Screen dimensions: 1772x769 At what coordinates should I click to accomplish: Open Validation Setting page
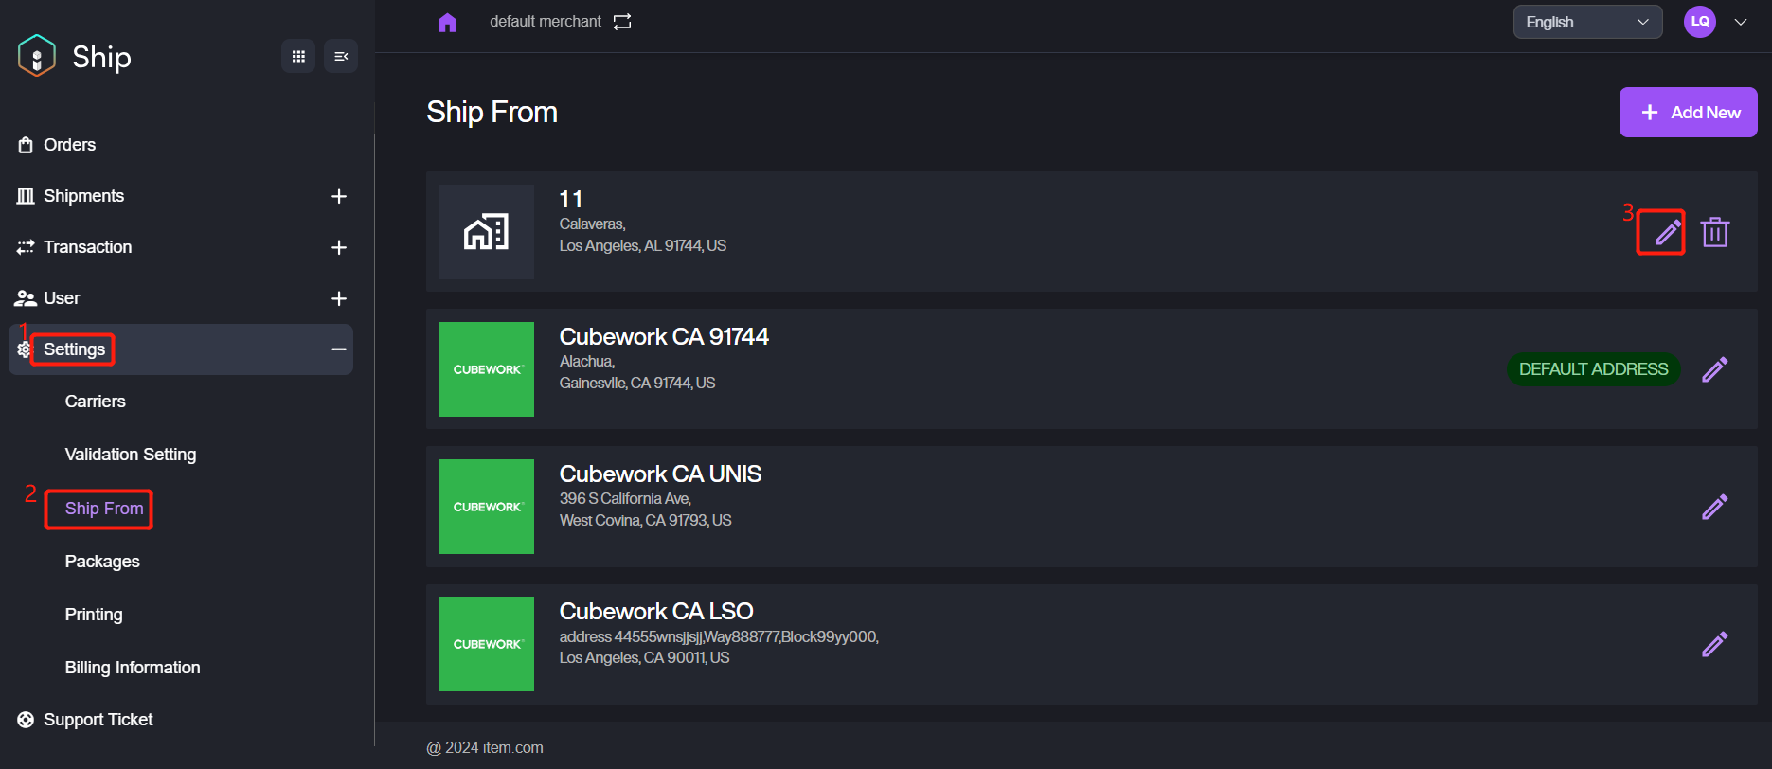tap(131, 455)
